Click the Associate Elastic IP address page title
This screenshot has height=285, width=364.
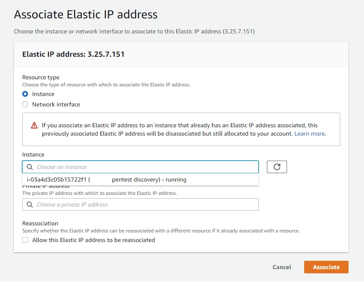click(85, 14)
